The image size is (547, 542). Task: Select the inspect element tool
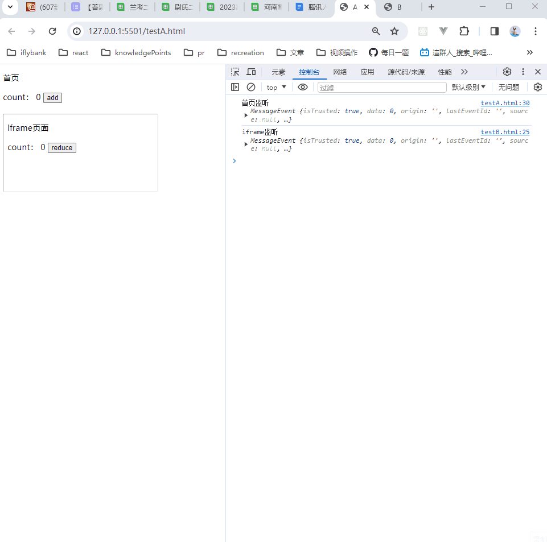[x=235, y=72]
